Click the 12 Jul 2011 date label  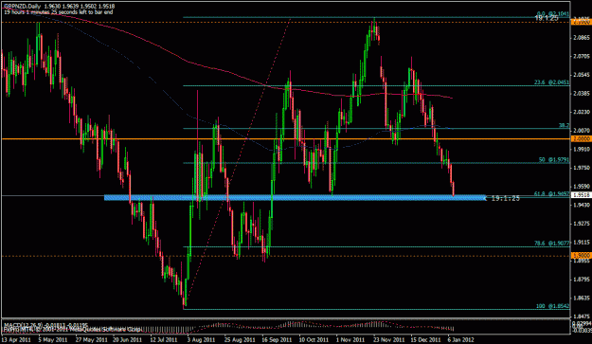[164, 339]
